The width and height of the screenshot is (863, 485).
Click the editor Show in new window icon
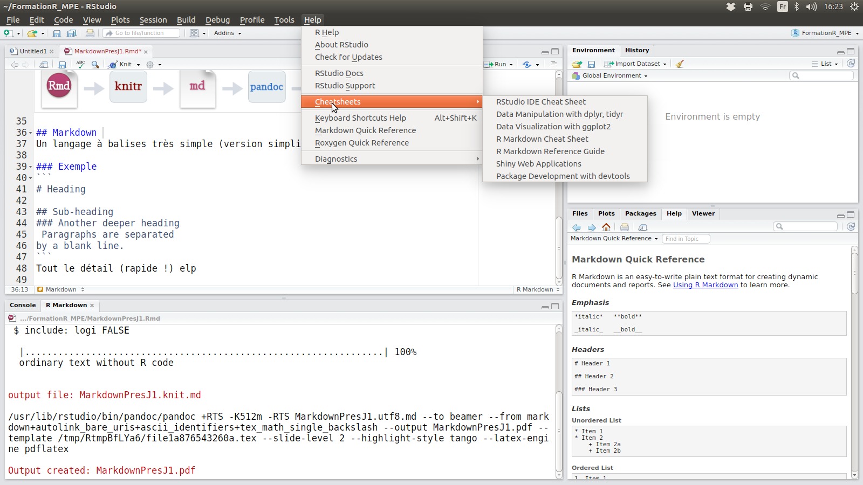coord(44,65)
